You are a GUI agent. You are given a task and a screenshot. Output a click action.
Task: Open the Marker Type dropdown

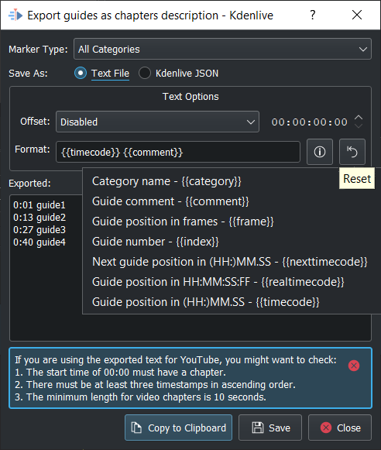[x=222, y=49]
